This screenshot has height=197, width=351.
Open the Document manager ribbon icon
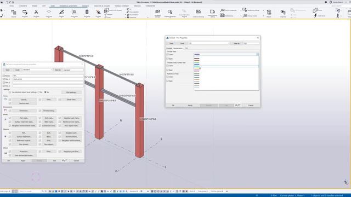pyautogui.click(x=157, y=11)
